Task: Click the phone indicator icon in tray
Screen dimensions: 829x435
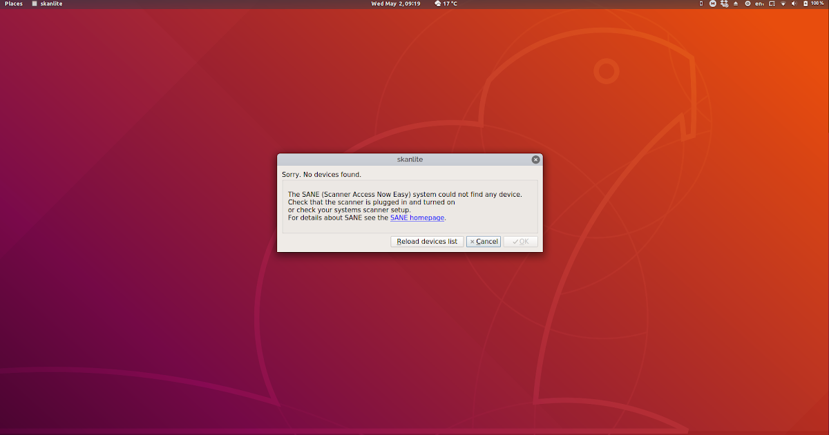Action: pyautogui.click(x=701, y=3)
